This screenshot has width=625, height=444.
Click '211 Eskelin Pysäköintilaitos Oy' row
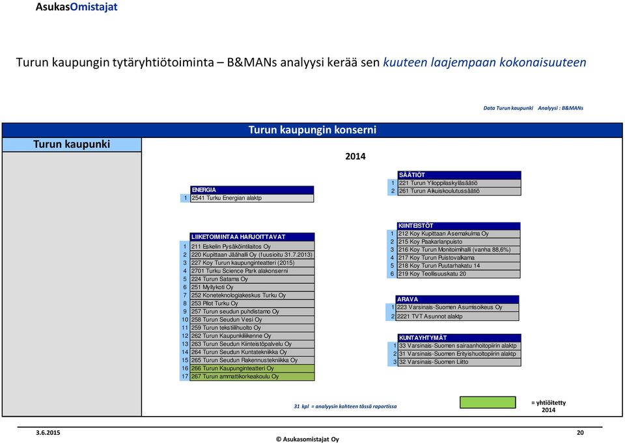pyautogui.click(x=252, y=247)
